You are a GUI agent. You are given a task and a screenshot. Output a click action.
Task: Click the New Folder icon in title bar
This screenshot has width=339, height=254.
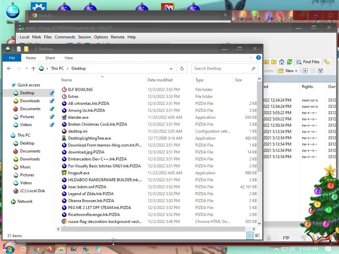(26, 49)
